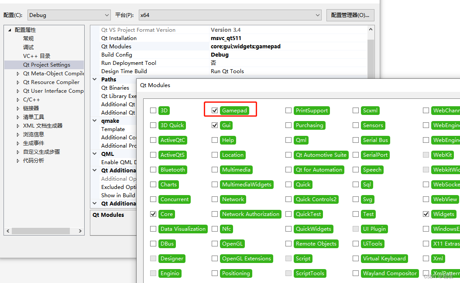Select Qt User Interface Compiler item
Screen dimensions: 460x283
coord(53,91)
